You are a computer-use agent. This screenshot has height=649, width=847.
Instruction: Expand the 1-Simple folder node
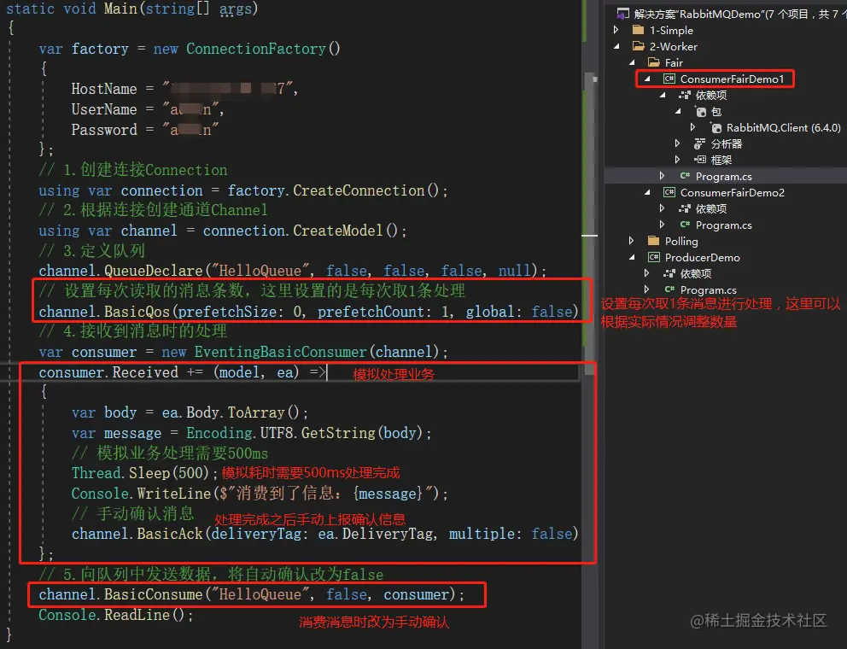click(616, 30)
